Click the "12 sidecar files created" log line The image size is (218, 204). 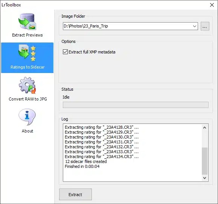pyautogui.click(x=86, y=161)
